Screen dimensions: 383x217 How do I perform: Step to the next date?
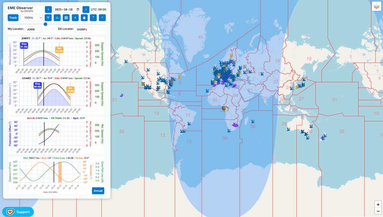86,10
